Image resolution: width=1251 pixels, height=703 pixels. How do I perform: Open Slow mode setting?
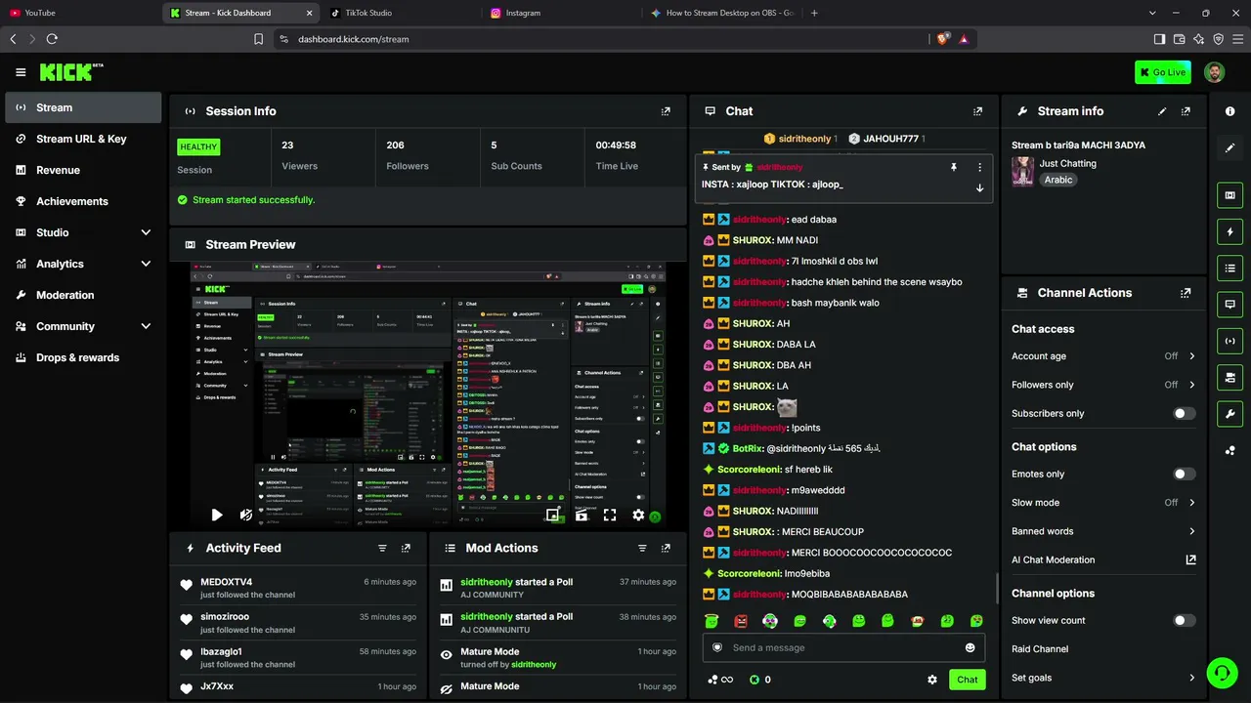click(x=1103, y=503)
